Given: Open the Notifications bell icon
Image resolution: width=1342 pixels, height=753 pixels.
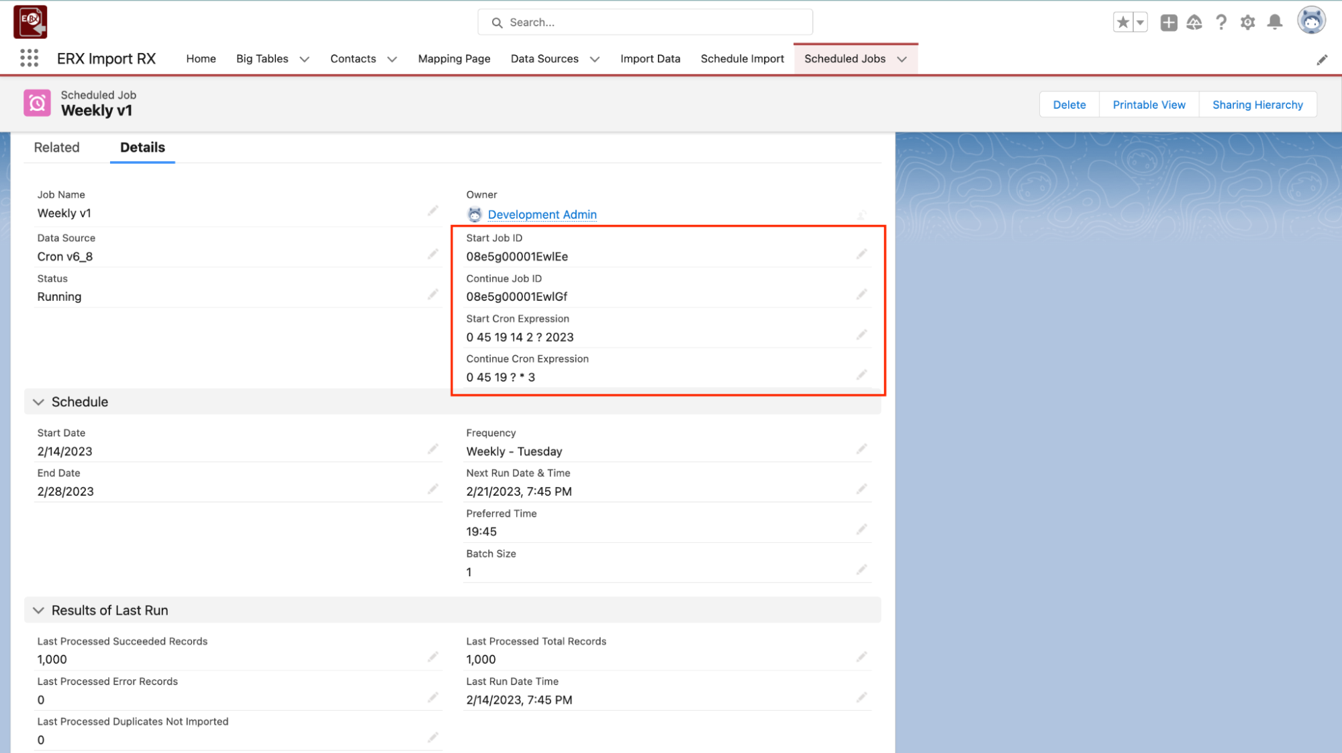Looking at the screenshot, I should (x=1274, y=22).
